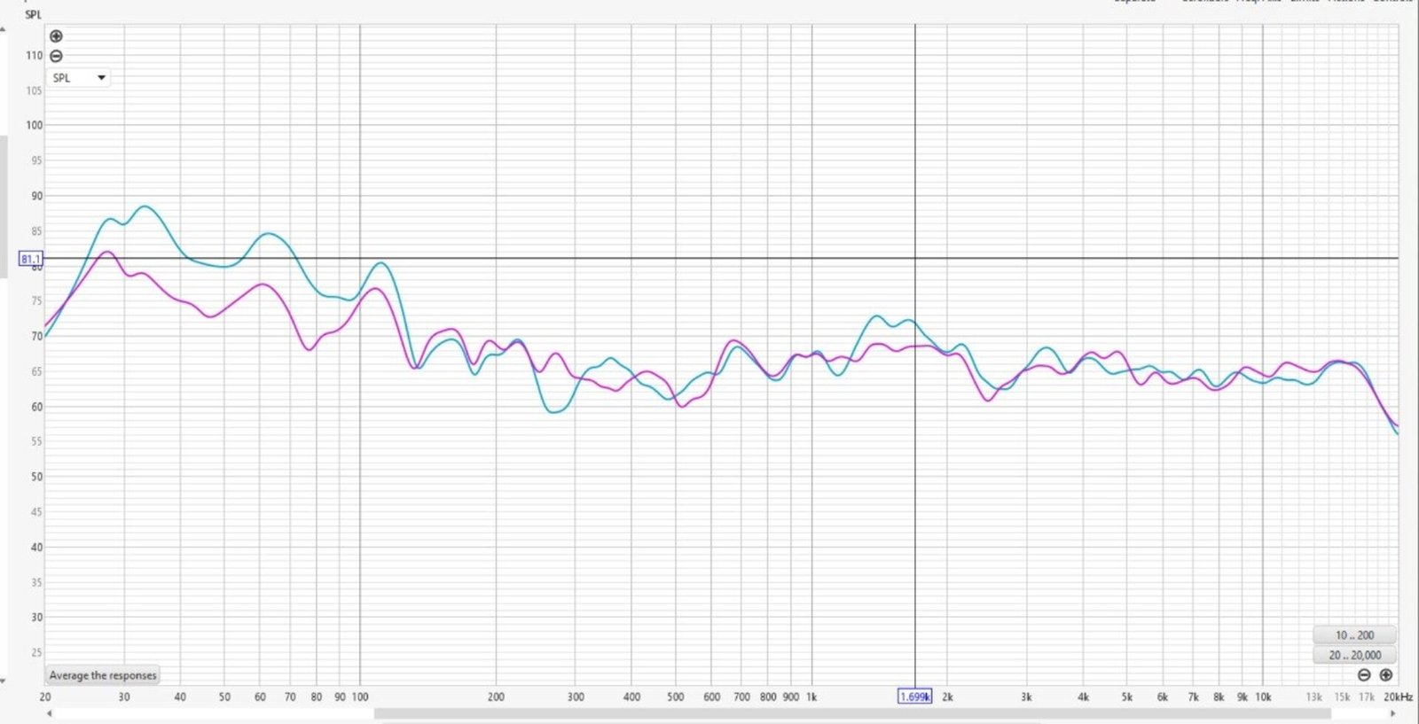Click the horizontal scrollbar left arrow
Image resolution: width=1419 pixels, height=724 pixels.
(x=50, y=713)
